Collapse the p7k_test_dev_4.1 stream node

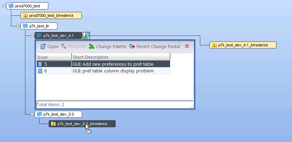click(x=32, y=35)
